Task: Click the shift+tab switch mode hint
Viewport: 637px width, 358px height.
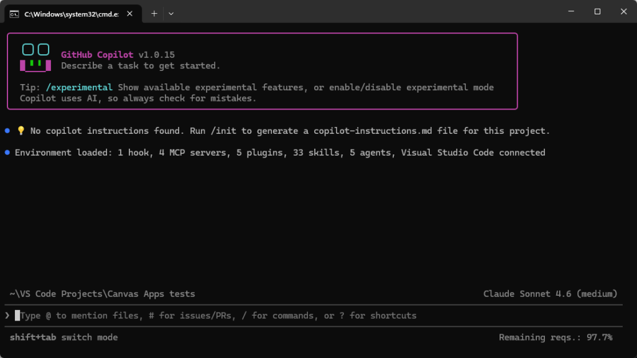Action: pyautogui.click(x=63, y=337)
